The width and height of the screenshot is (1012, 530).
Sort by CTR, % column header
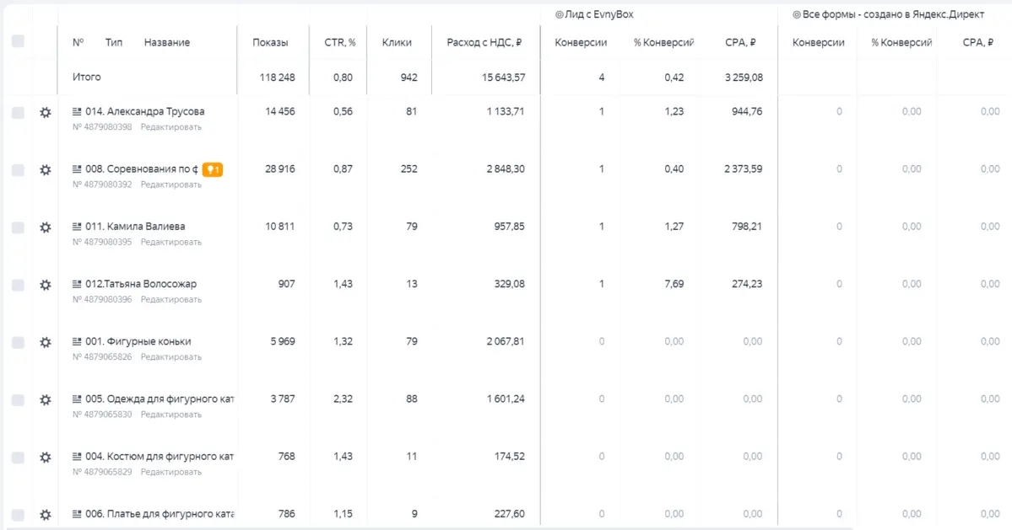pyautogui.click(x=339, y=42)
